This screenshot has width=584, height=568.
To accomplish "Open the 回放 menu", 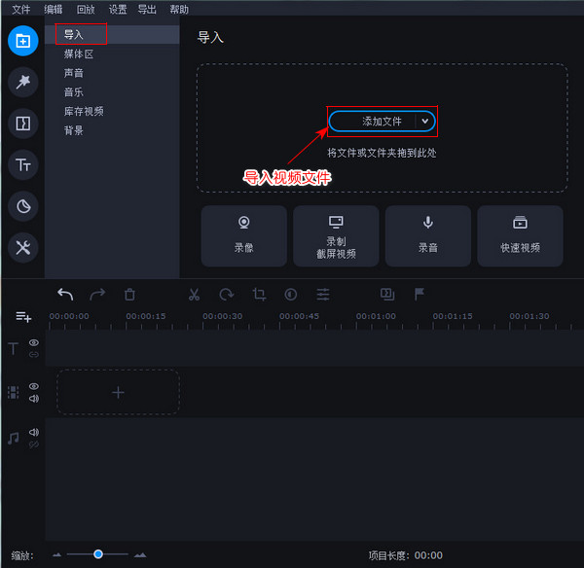I will click(86, 9).
